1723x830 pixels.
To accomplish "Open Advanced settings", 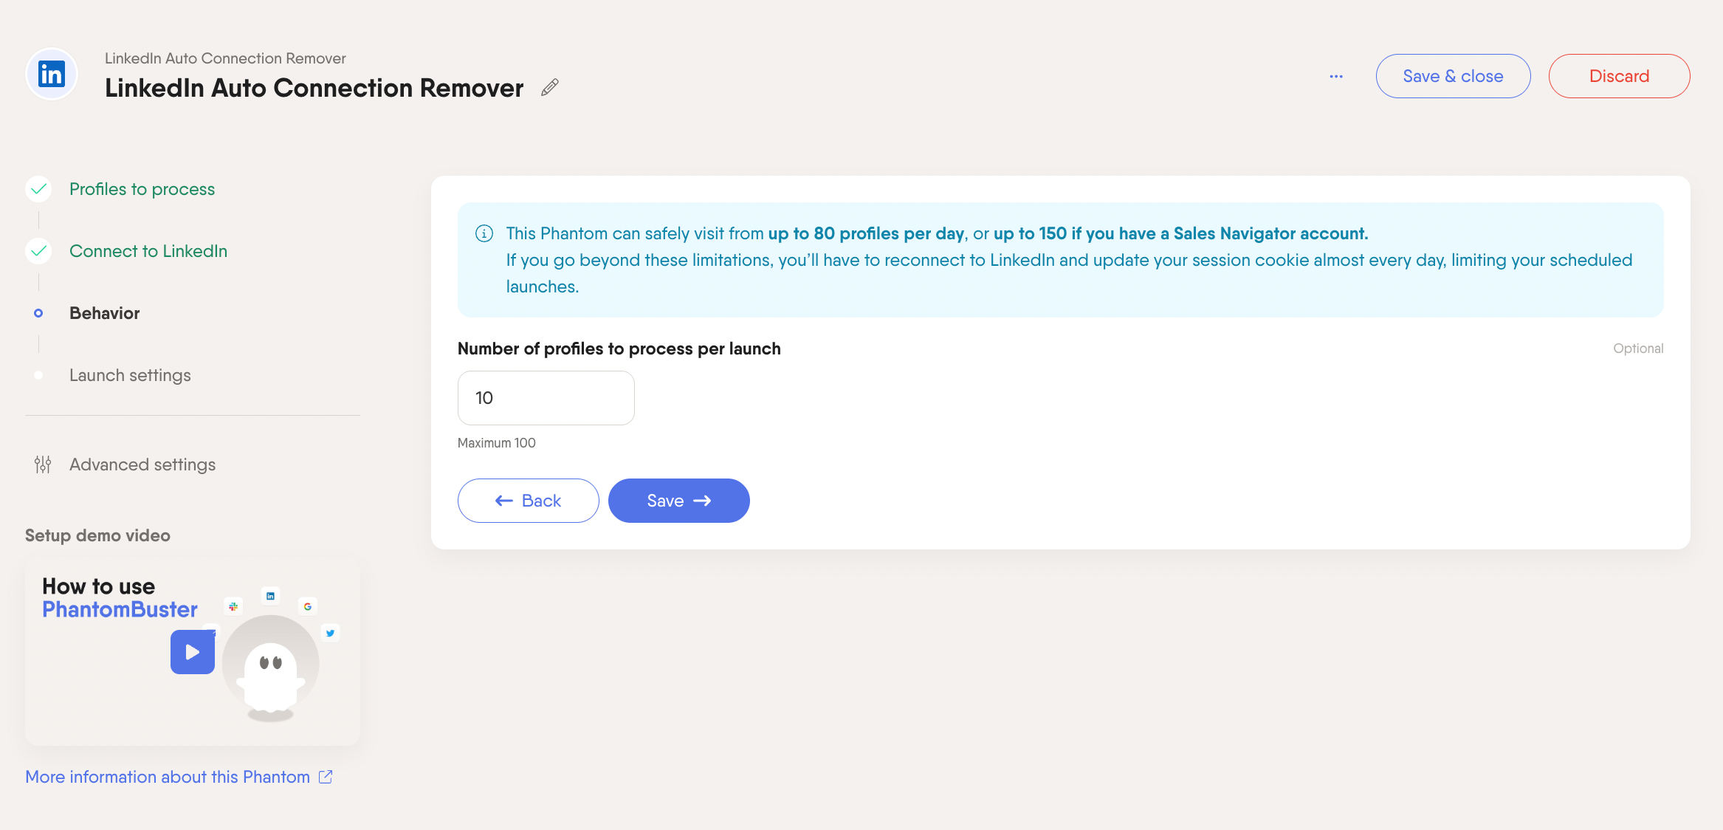I will pyautogui.click(x=142, y=464).
